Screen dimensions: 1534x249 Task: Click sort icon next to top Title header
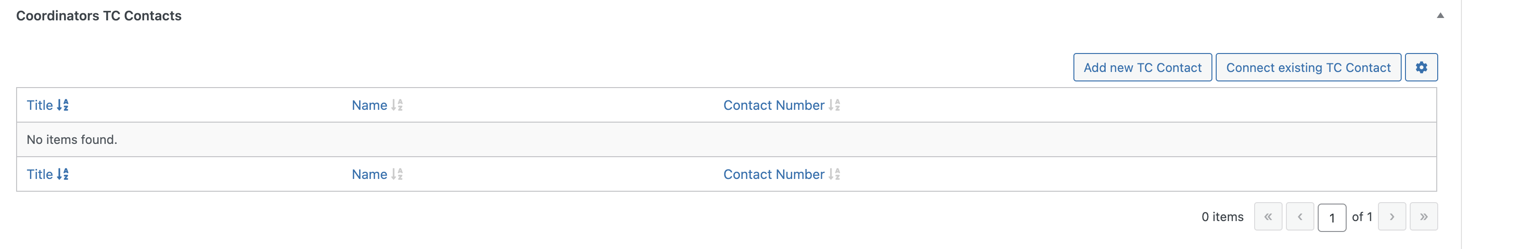pos(63,105)
